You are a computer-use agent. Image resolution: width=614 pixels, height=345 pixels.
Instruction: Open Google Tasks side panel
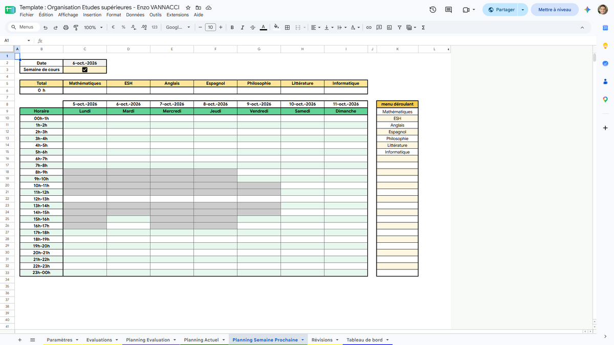click(x=605, y=63)
